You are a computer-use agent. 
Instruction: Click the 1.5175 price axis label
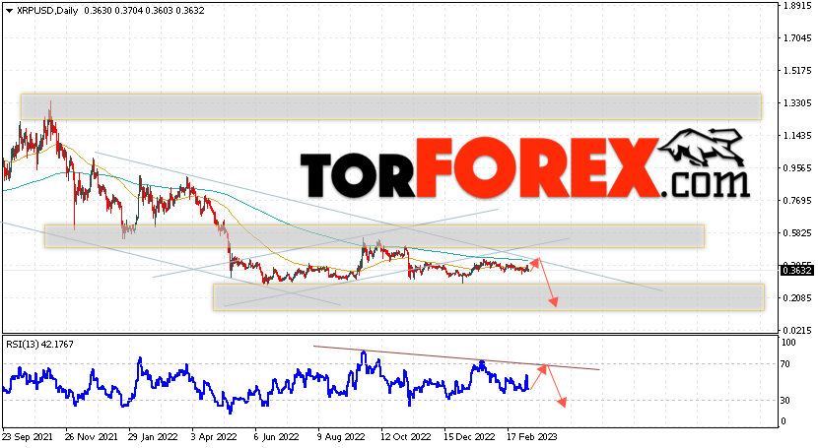(x=797, y=70)
